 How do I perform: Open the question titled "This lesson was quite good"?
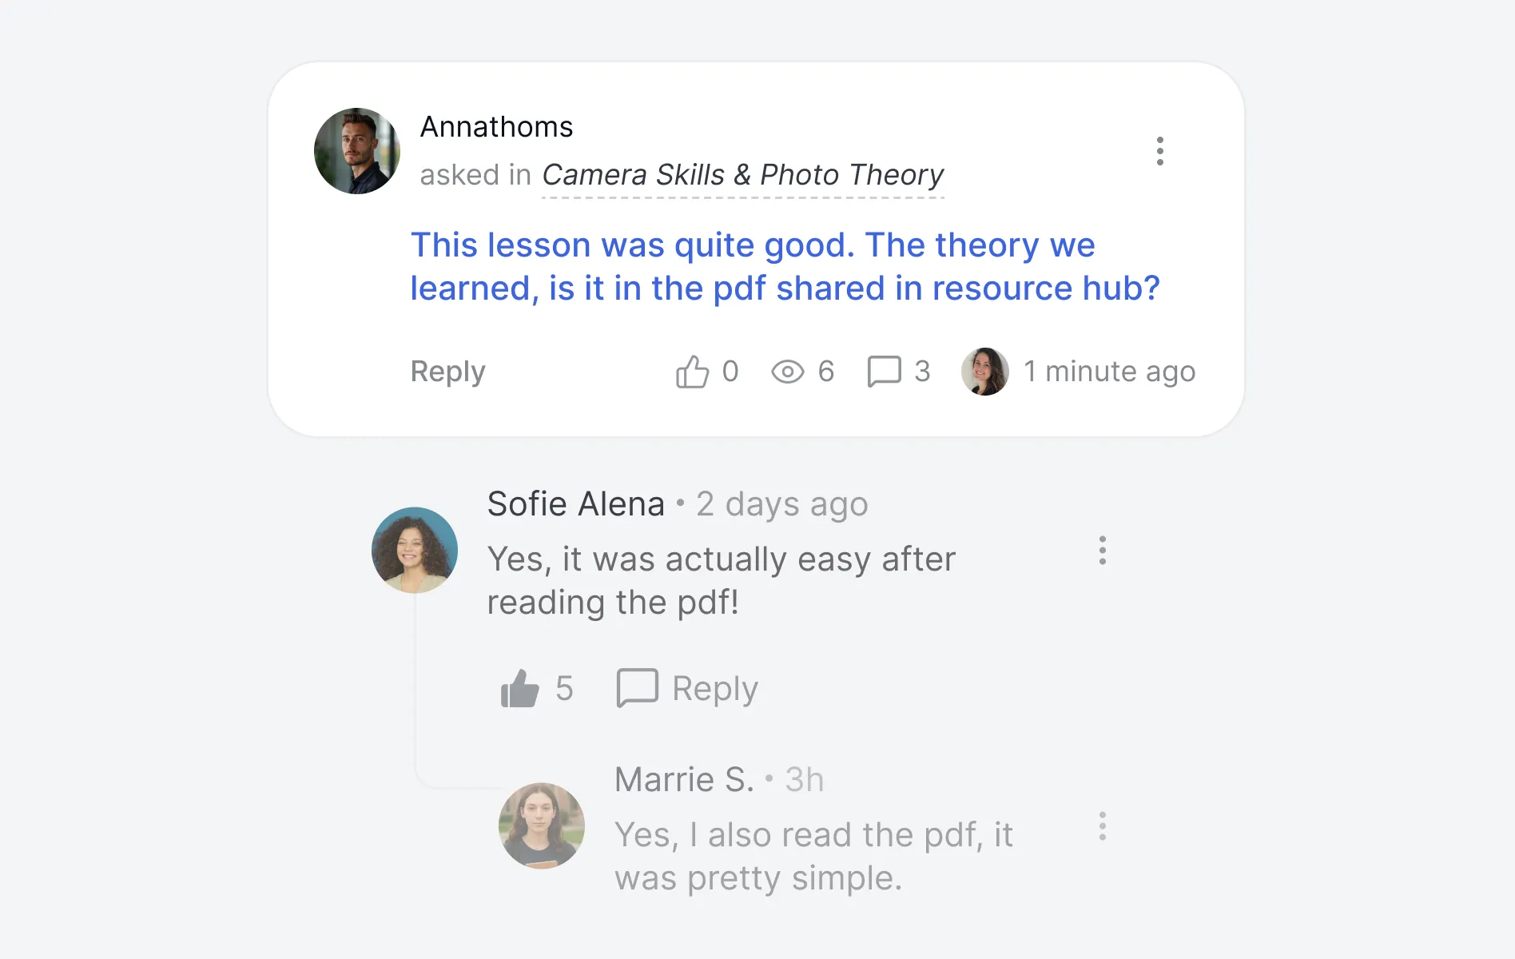coord(785,266)
